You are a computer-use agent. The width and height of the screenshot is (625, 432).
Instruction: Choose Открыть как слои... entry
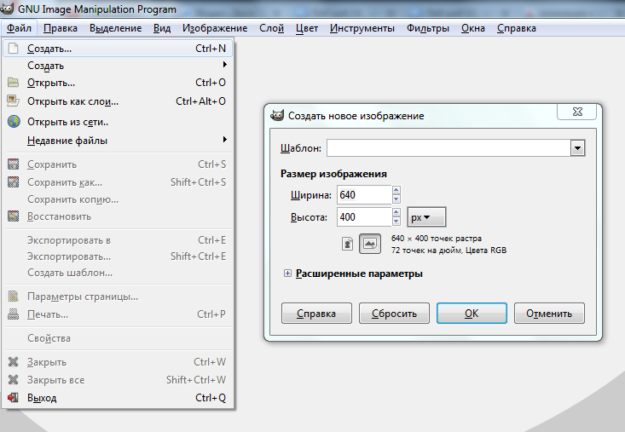pos(118,101)
